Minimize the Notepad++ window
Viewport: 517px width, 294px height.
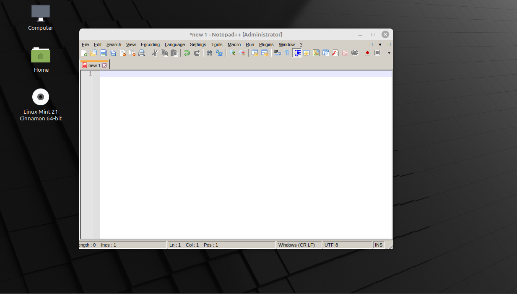click(x=360, y=34)
